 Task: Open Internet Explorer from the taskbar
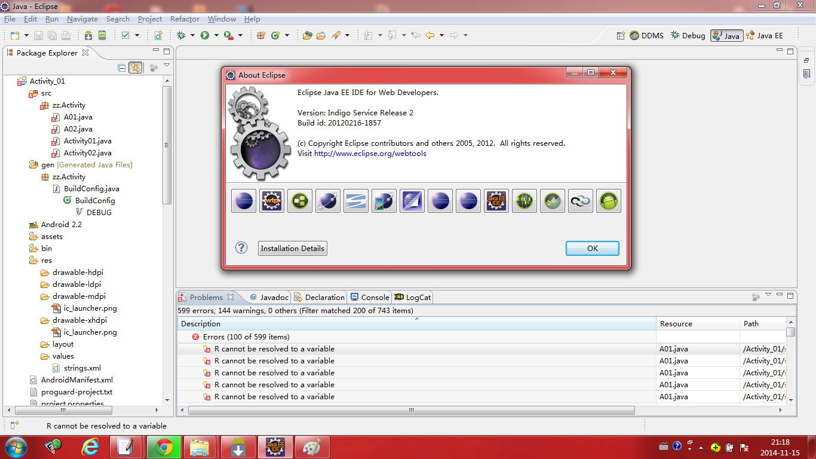point(90,447)
